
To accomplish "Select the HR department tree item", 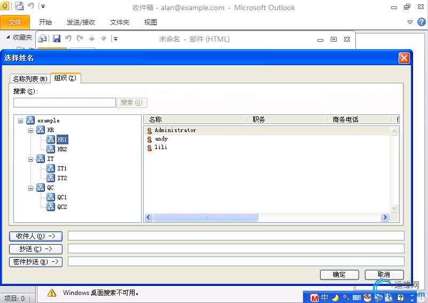I will coord(51,130).
